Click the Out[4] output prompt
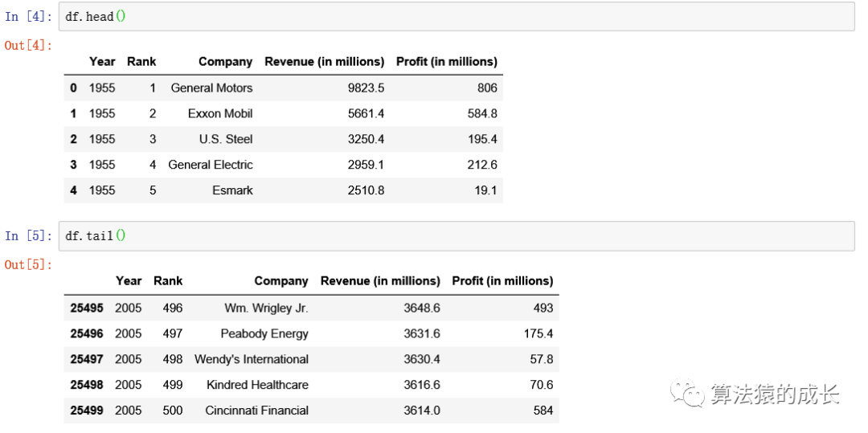Viewport: 868px width, 433px height. 29,45
